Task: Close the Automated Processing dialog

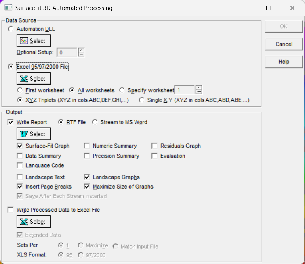Action: click(292, 8)
